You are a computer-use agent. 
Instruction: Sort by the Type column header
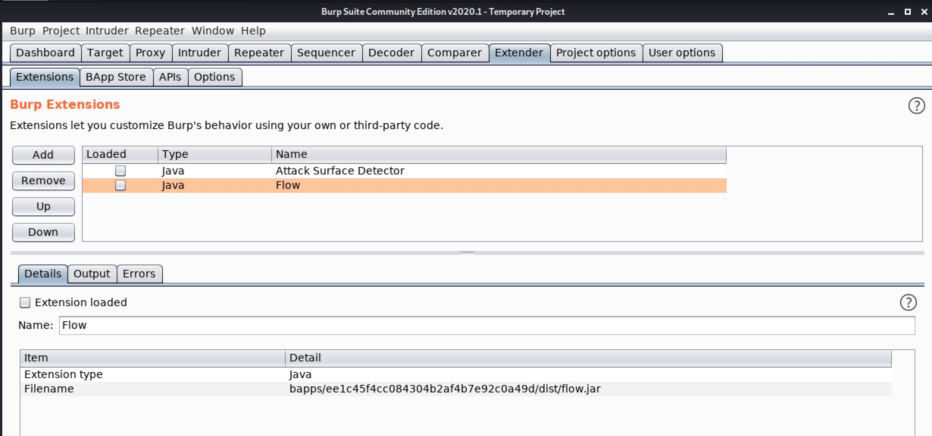tap(215, 154)
